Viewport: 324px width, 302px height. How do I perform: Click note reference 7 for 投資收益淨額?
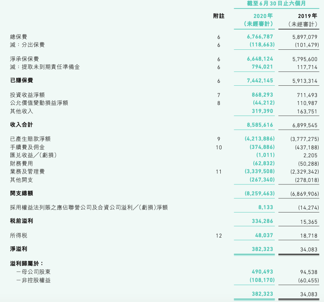pos(219,95)
